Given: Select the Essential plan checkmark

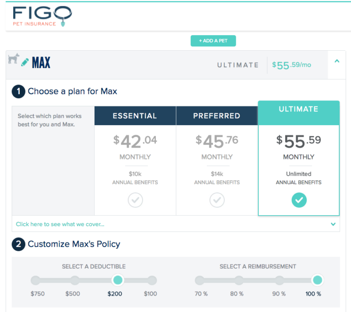Looking at the screenshot, I should (135, 200).
